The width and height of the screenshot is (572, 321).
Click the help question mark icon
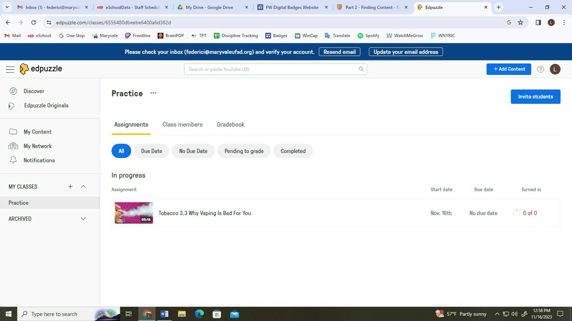pos(540,69)
